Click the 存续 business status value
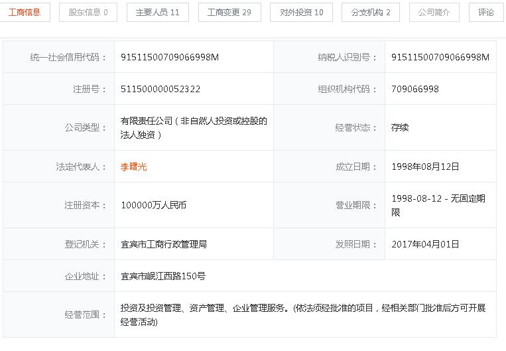Viewport: 506px width, 351px height. 400,127
